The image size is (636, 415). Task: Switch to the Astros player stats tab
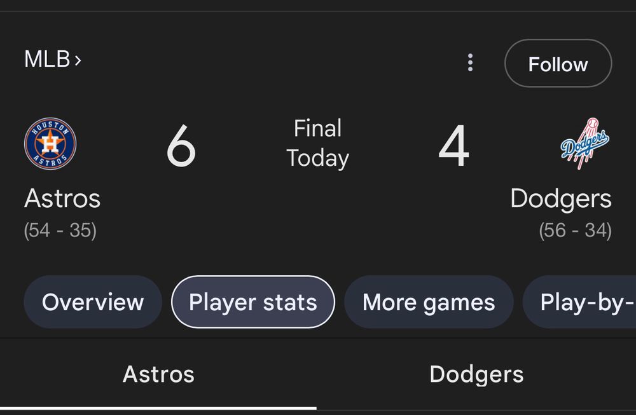(x=158, y=374)
